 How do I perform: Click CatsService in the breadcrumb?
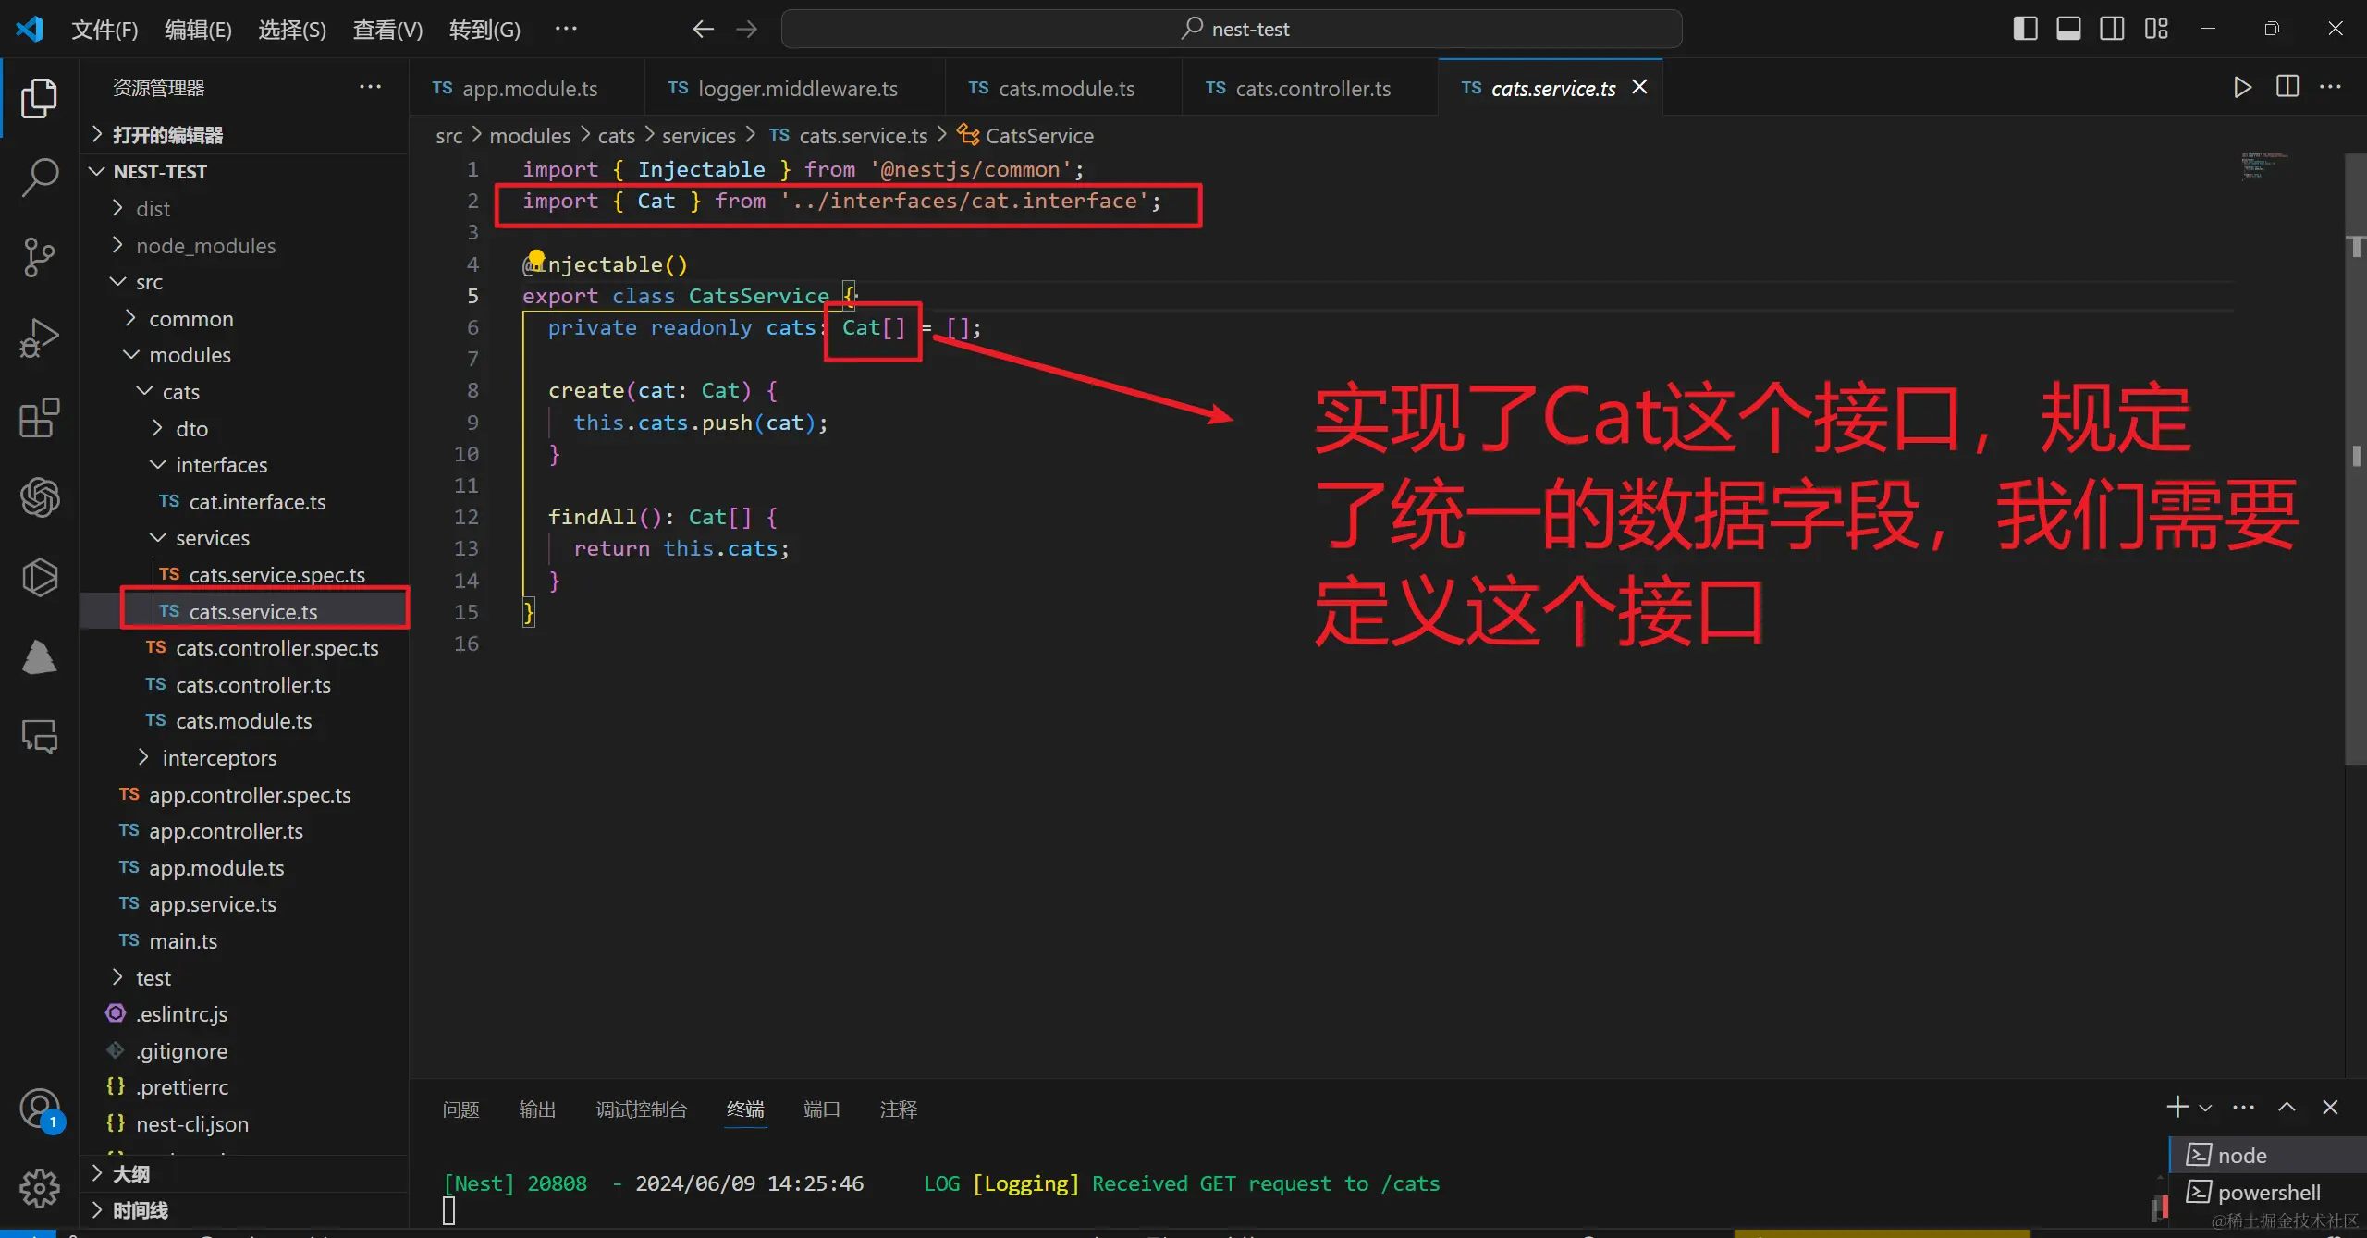(1039, 136)
